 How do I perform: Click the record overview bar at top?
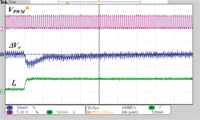99,2
